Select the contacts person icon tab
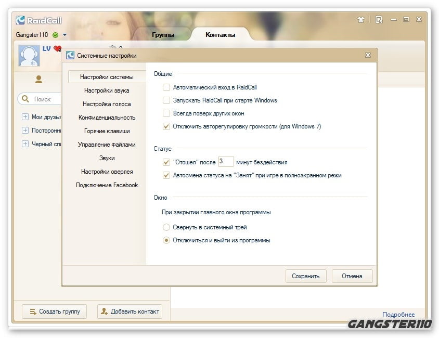 pyautogui.click(x=38, y=80)
